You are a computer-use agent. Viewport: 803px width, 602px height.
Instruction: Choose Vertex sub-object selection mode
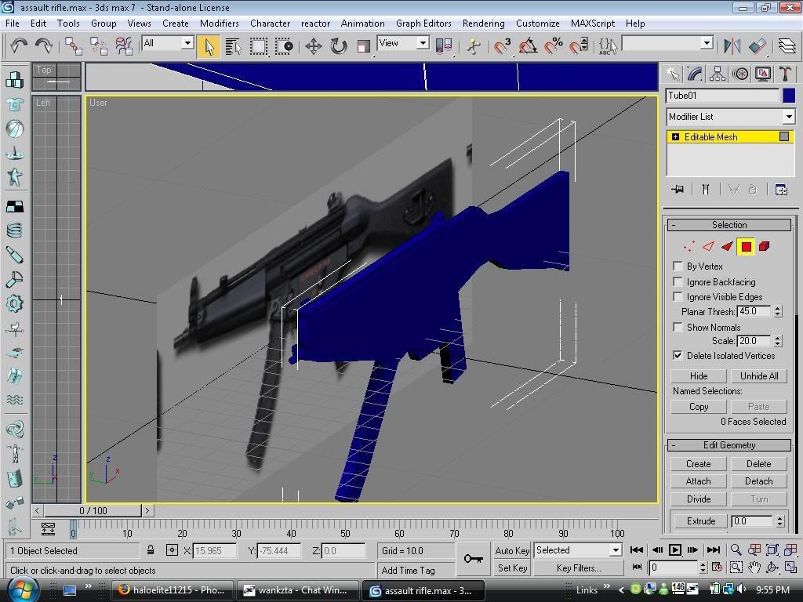[689, 247]
